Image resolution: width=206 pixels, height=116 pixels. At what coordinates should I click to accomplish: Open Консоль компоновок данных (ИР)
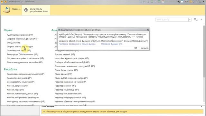22,94
